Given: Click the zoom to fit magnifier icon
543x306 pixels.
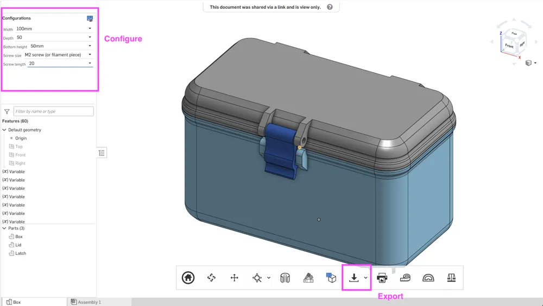Looking at the screenshot, I should coord(257,278).
